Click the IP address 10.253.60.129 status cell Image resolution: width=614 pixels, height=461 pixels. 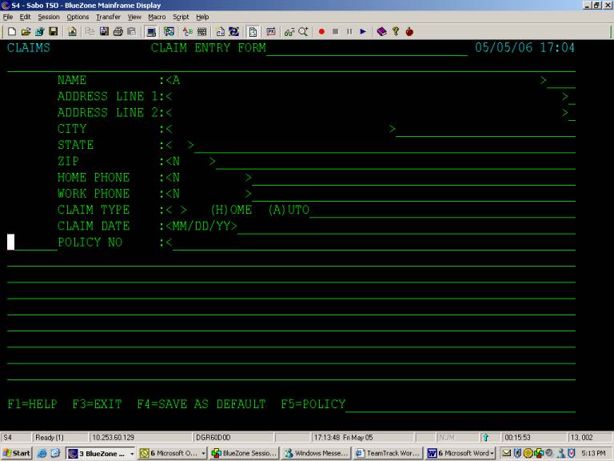tap(141, 438)
